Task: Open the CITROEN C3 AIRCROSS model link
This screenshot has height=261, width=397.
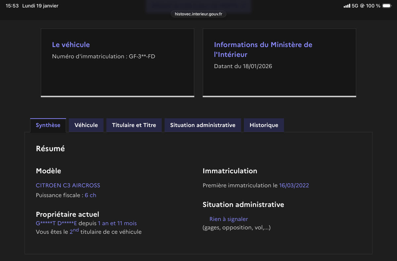Action: (x=68, y=185)
